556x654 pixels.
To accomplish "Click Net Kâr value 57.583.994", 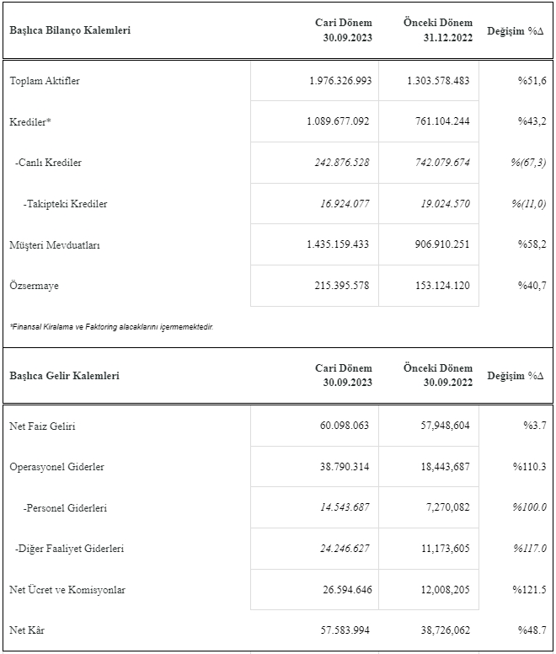I will point(345,630).
